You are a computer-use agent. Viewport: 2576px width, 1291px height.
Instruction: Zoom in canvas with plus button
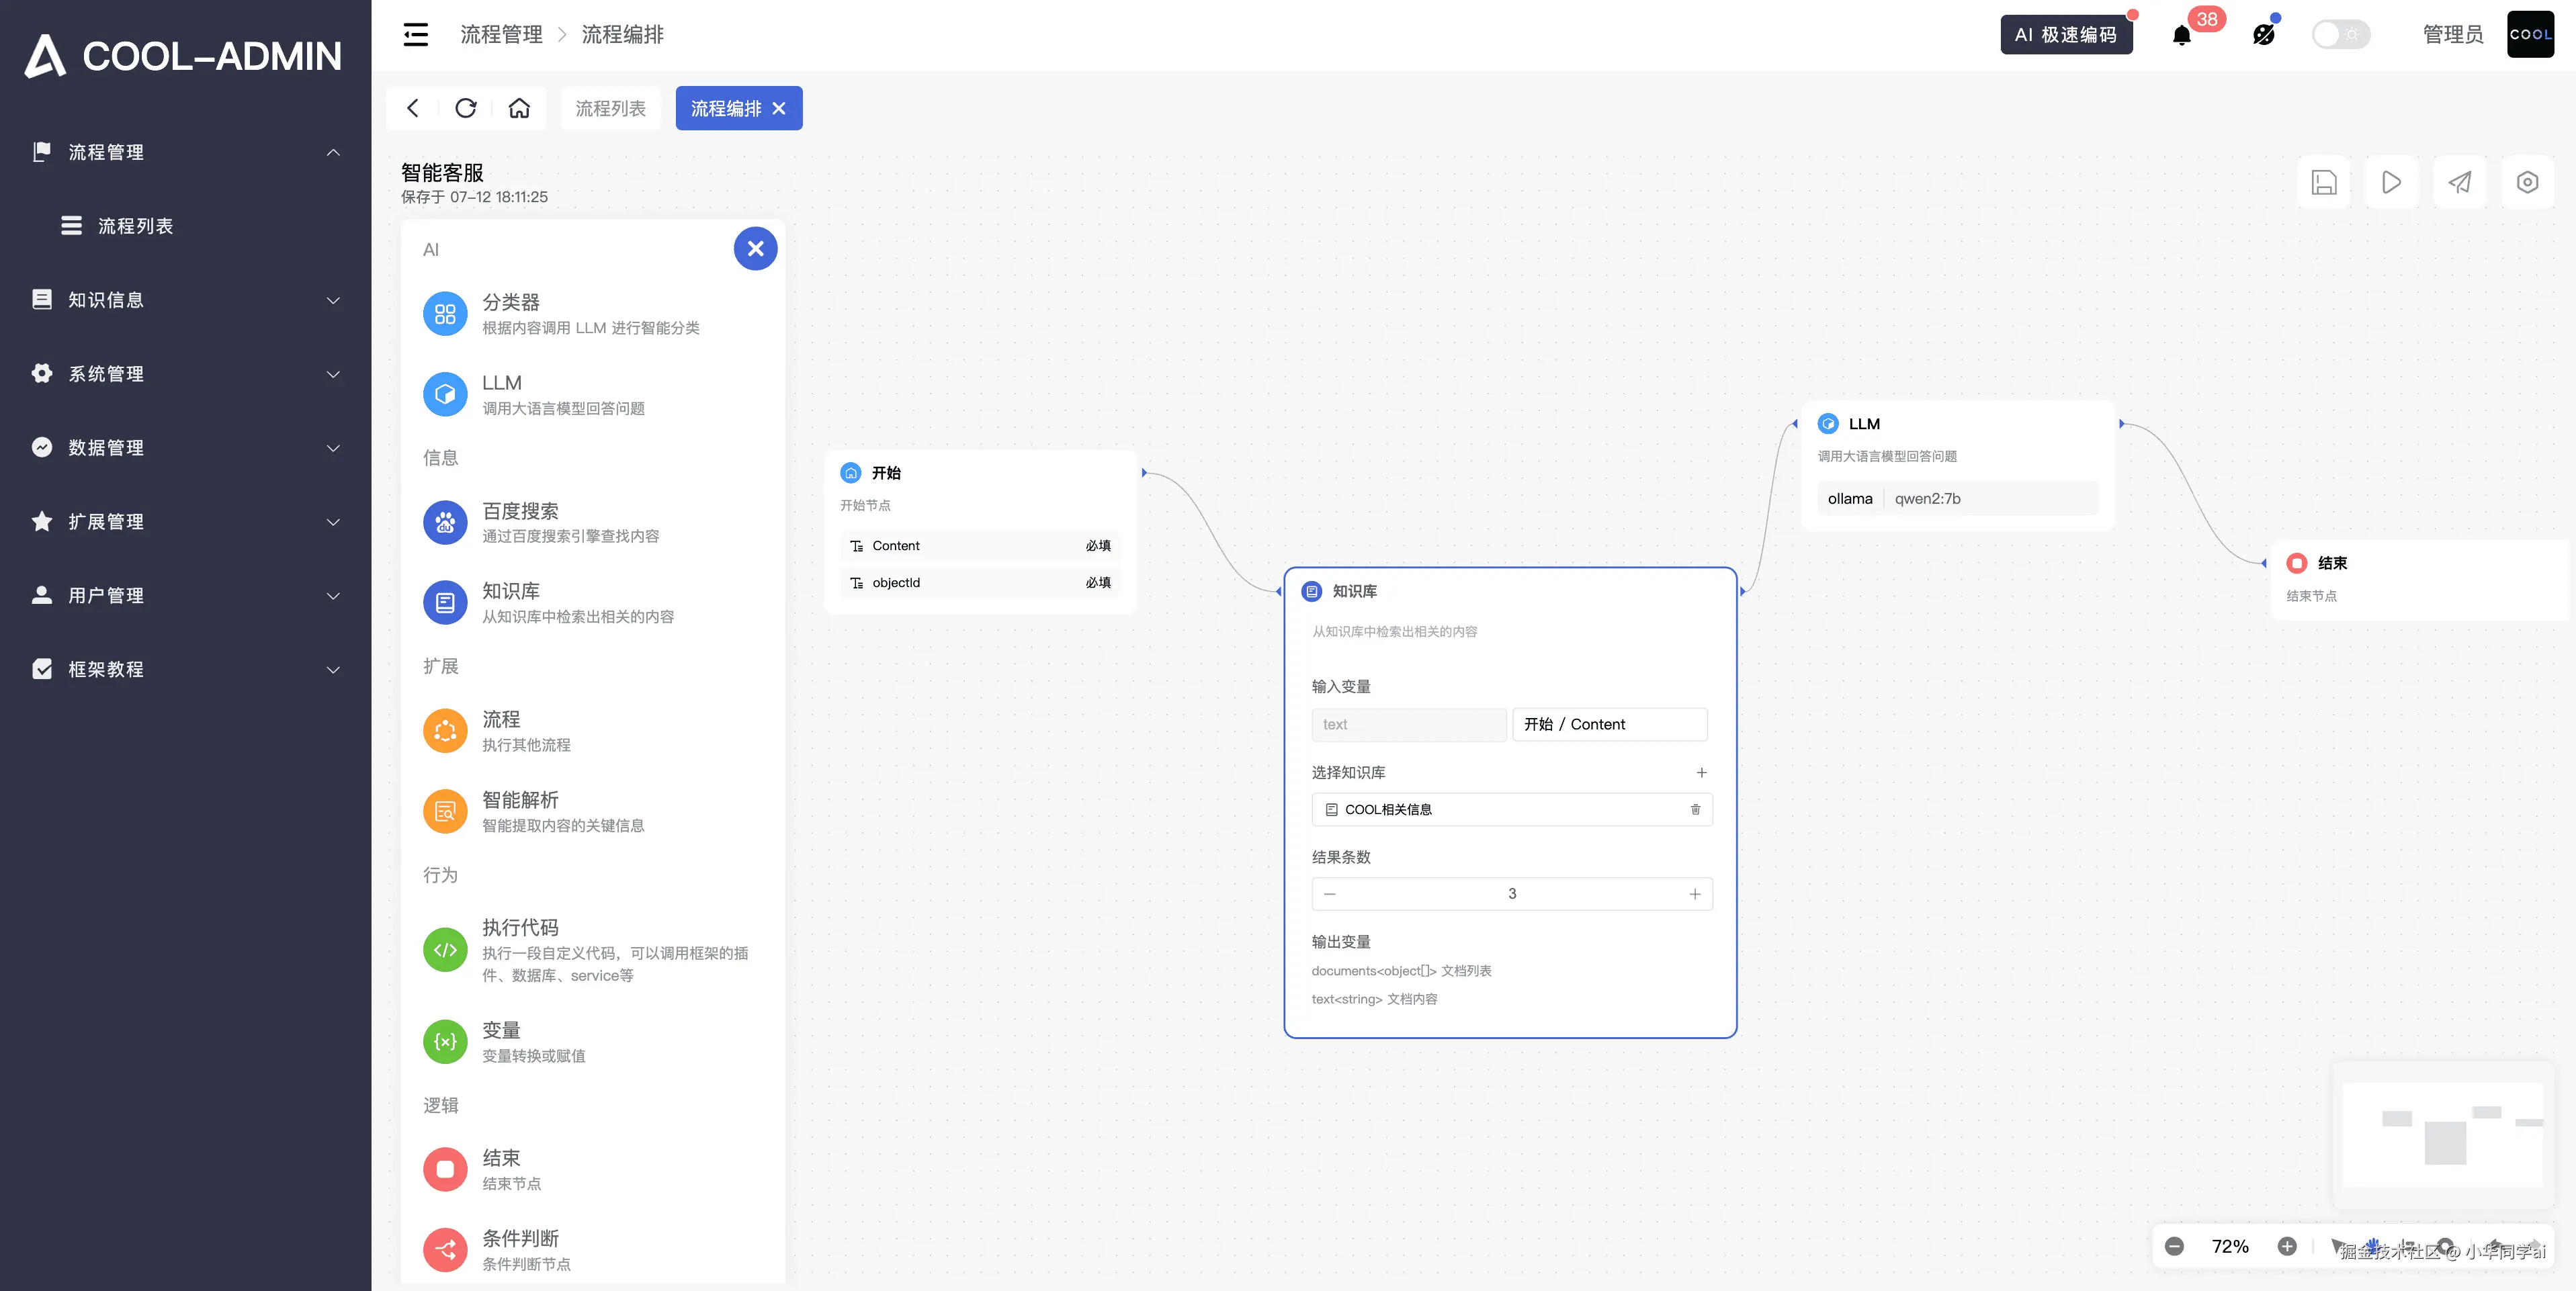click(2286, 1246)
